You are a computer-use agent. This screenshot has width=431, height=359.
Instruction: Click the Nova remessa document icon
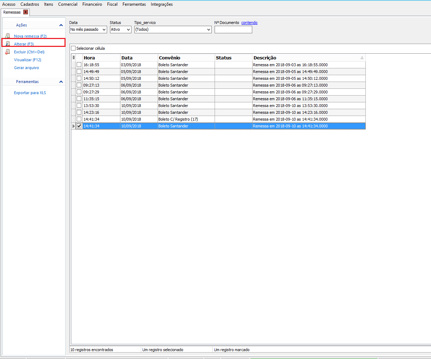tap(8, 36)
